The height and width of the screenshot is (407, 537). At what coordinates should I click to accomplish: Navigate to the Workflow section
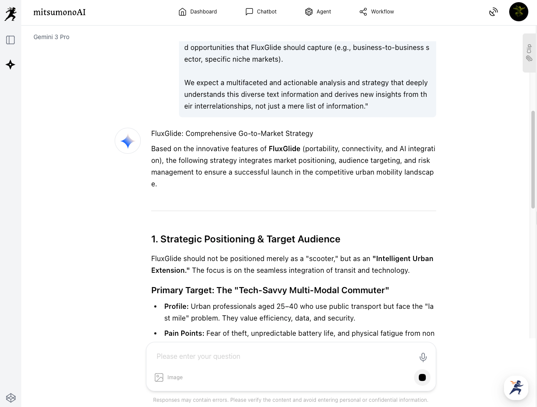coord(377,12)
